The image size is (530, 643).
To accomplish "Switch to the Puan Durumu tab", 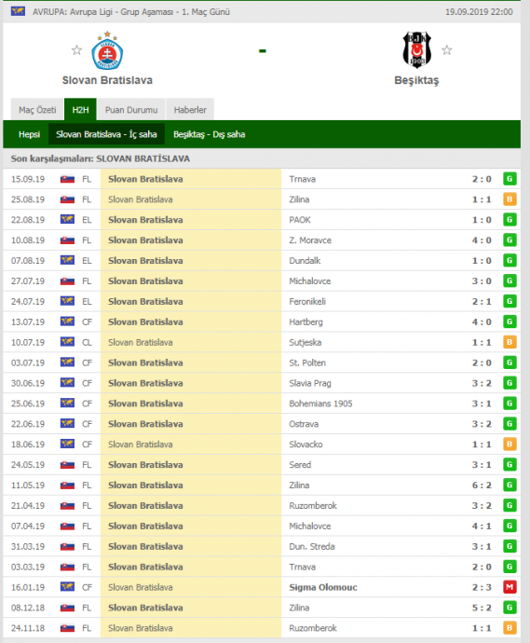I will click(x=131, y=110).
